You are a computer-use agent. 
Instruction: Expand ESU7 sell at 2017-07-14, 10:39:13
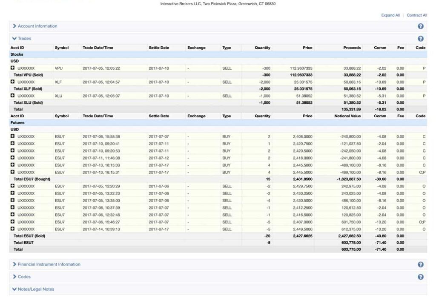tap(12, 229)
